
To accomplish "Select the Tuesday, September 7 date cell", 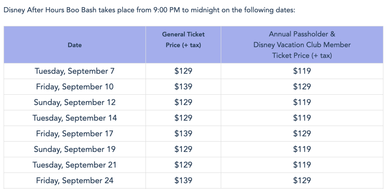I will [x=74, y=71].
